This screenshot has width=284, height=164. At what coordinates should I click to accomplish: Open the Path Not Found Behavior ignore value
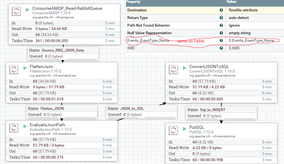pyautogui.click(x=235, y=25)
